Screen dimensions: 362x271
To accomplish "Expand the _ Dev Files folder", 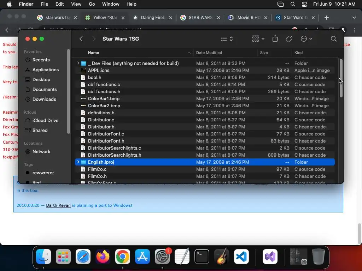I will 78,63.
